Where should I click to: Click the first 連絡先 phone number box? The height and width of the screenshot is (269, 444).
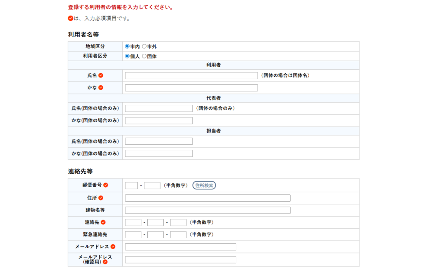(x=133, y=222)
